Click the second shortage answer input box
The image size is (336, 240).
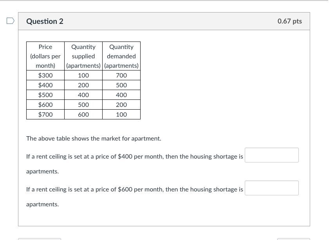(271, 188)
